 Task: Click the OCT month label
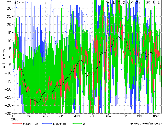click(140, 116)
